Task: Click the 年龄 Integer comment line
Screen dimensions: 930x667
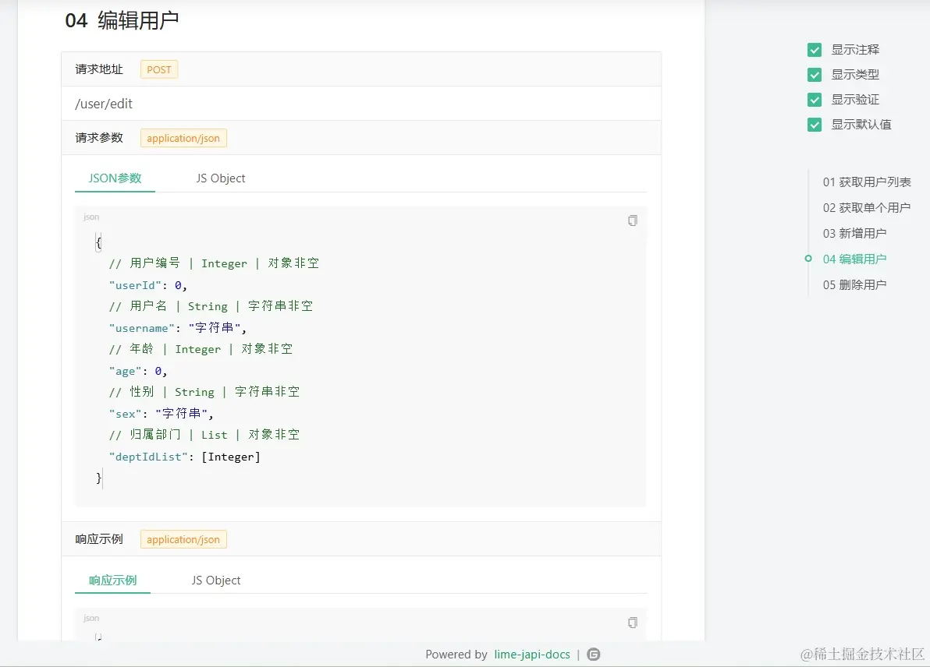Action: click(x=201, y=349)
